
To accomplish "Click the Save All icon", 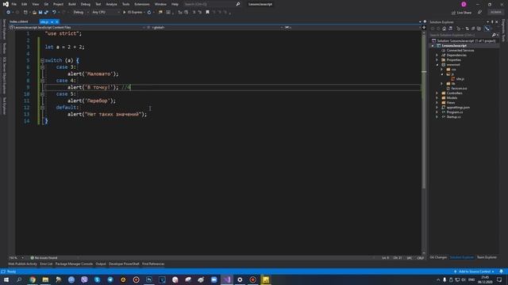I will pyautogui.click(x=46, y=13).
